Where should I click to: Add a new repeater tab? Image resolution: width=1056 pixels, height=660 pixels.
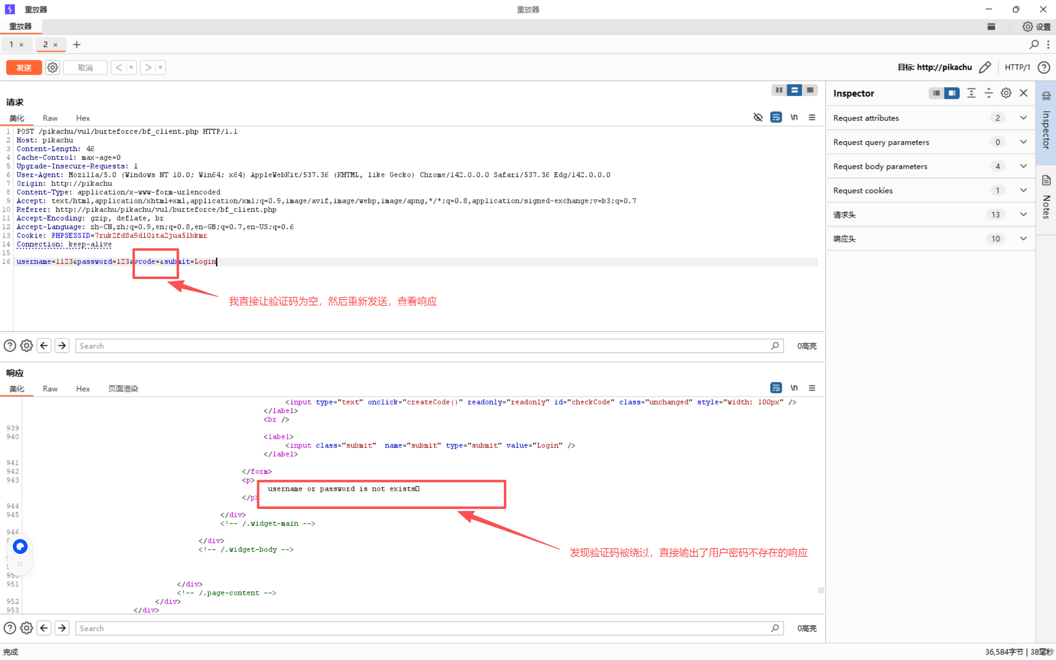77,45
